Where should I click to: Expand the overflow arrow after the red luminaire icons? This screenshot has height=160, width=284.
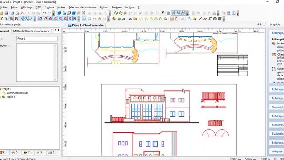pos(79,19)
